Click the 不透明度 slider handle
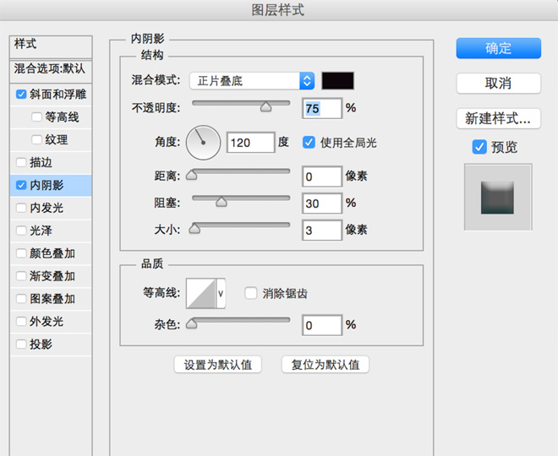The image size is (558, 456). [x=265, y=107]
